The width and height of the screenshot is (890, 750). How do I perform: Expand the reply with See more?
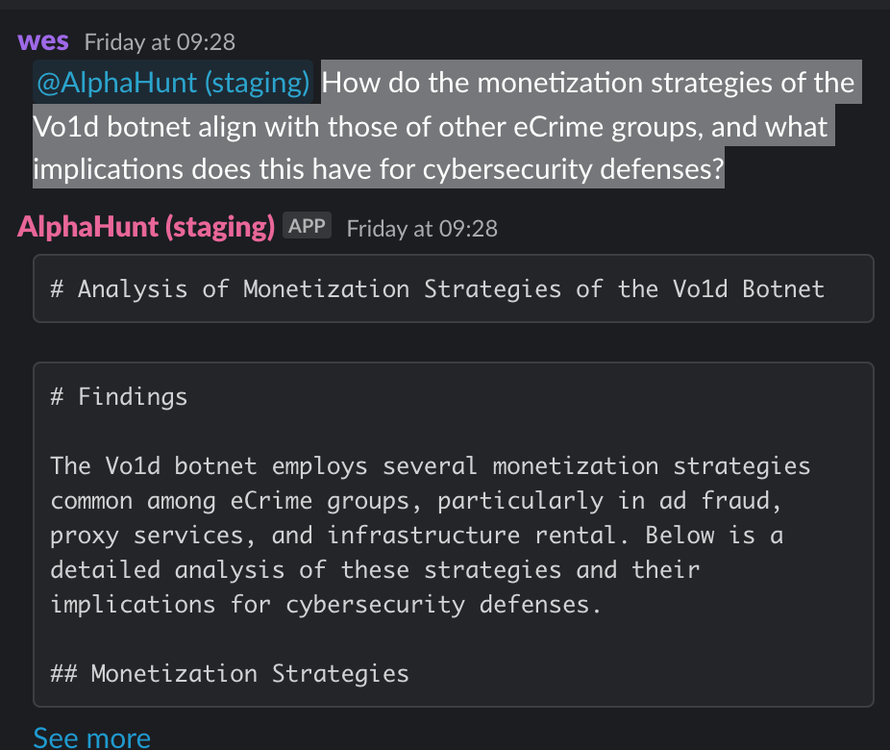[x=92, y=737]
